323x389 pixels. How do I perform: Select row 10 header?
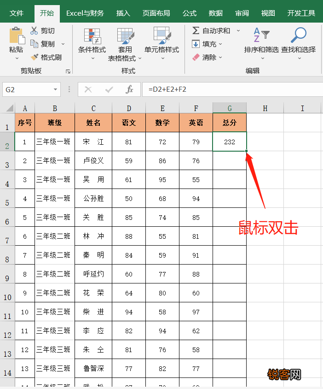click(x=7, y=293)
